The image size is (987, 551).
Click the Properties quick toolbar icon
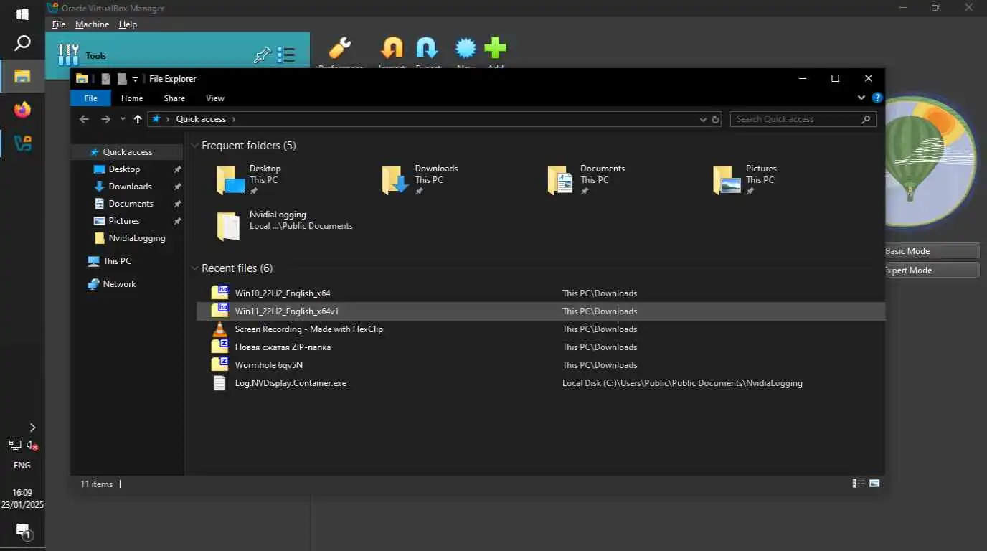(x=105, y=79)
